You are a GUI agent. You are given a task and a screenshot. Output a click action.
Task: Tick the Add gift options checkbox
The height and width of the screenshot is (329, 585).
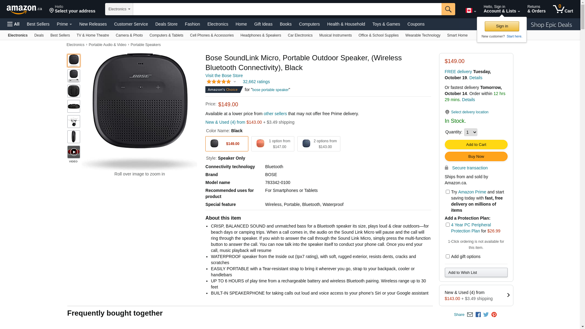[448, 256]
